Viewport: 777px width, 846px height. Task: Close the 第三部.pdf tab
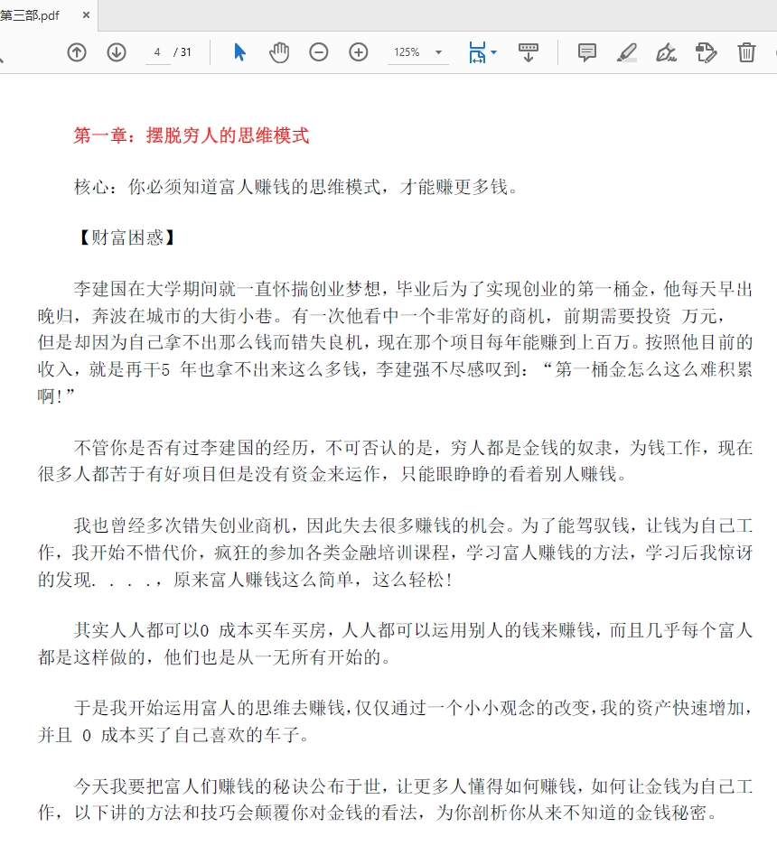click(86, 15)
